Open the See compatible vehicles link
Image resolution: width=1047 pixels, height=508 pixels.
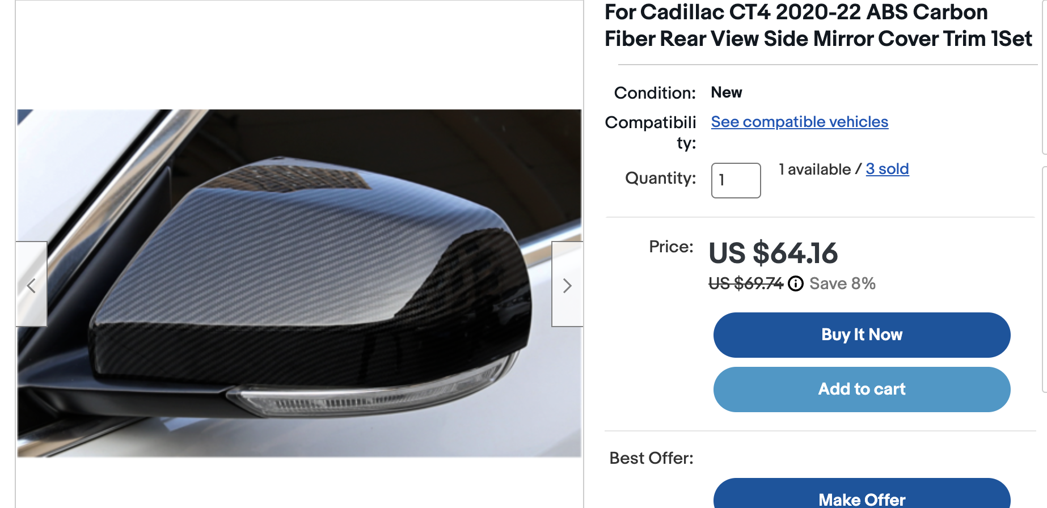coord(799,122)
